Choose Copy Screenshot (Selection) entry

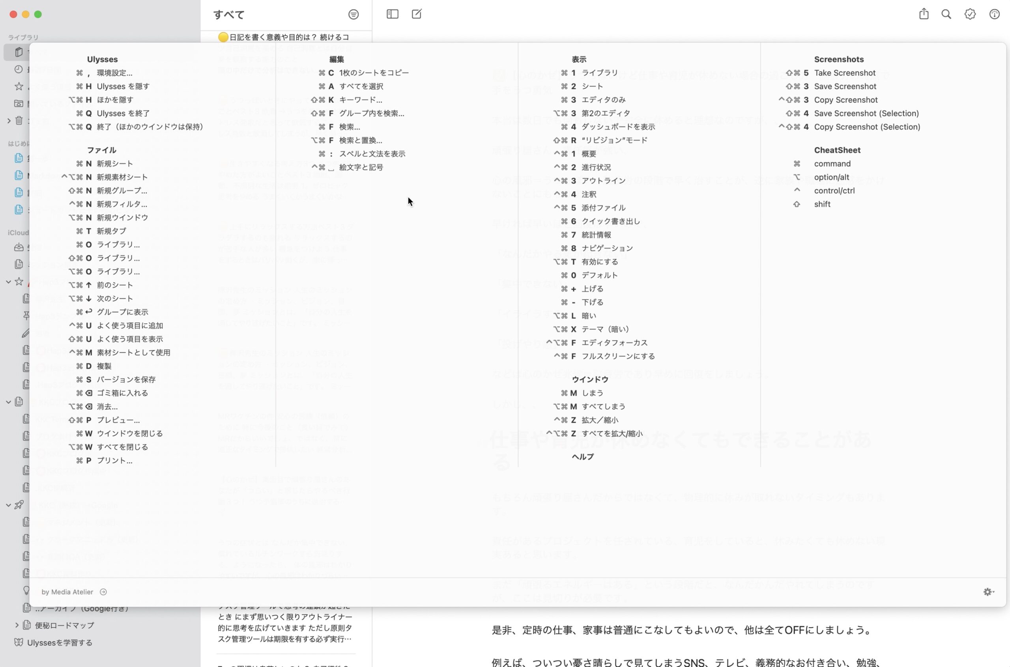tap(867, 127)
